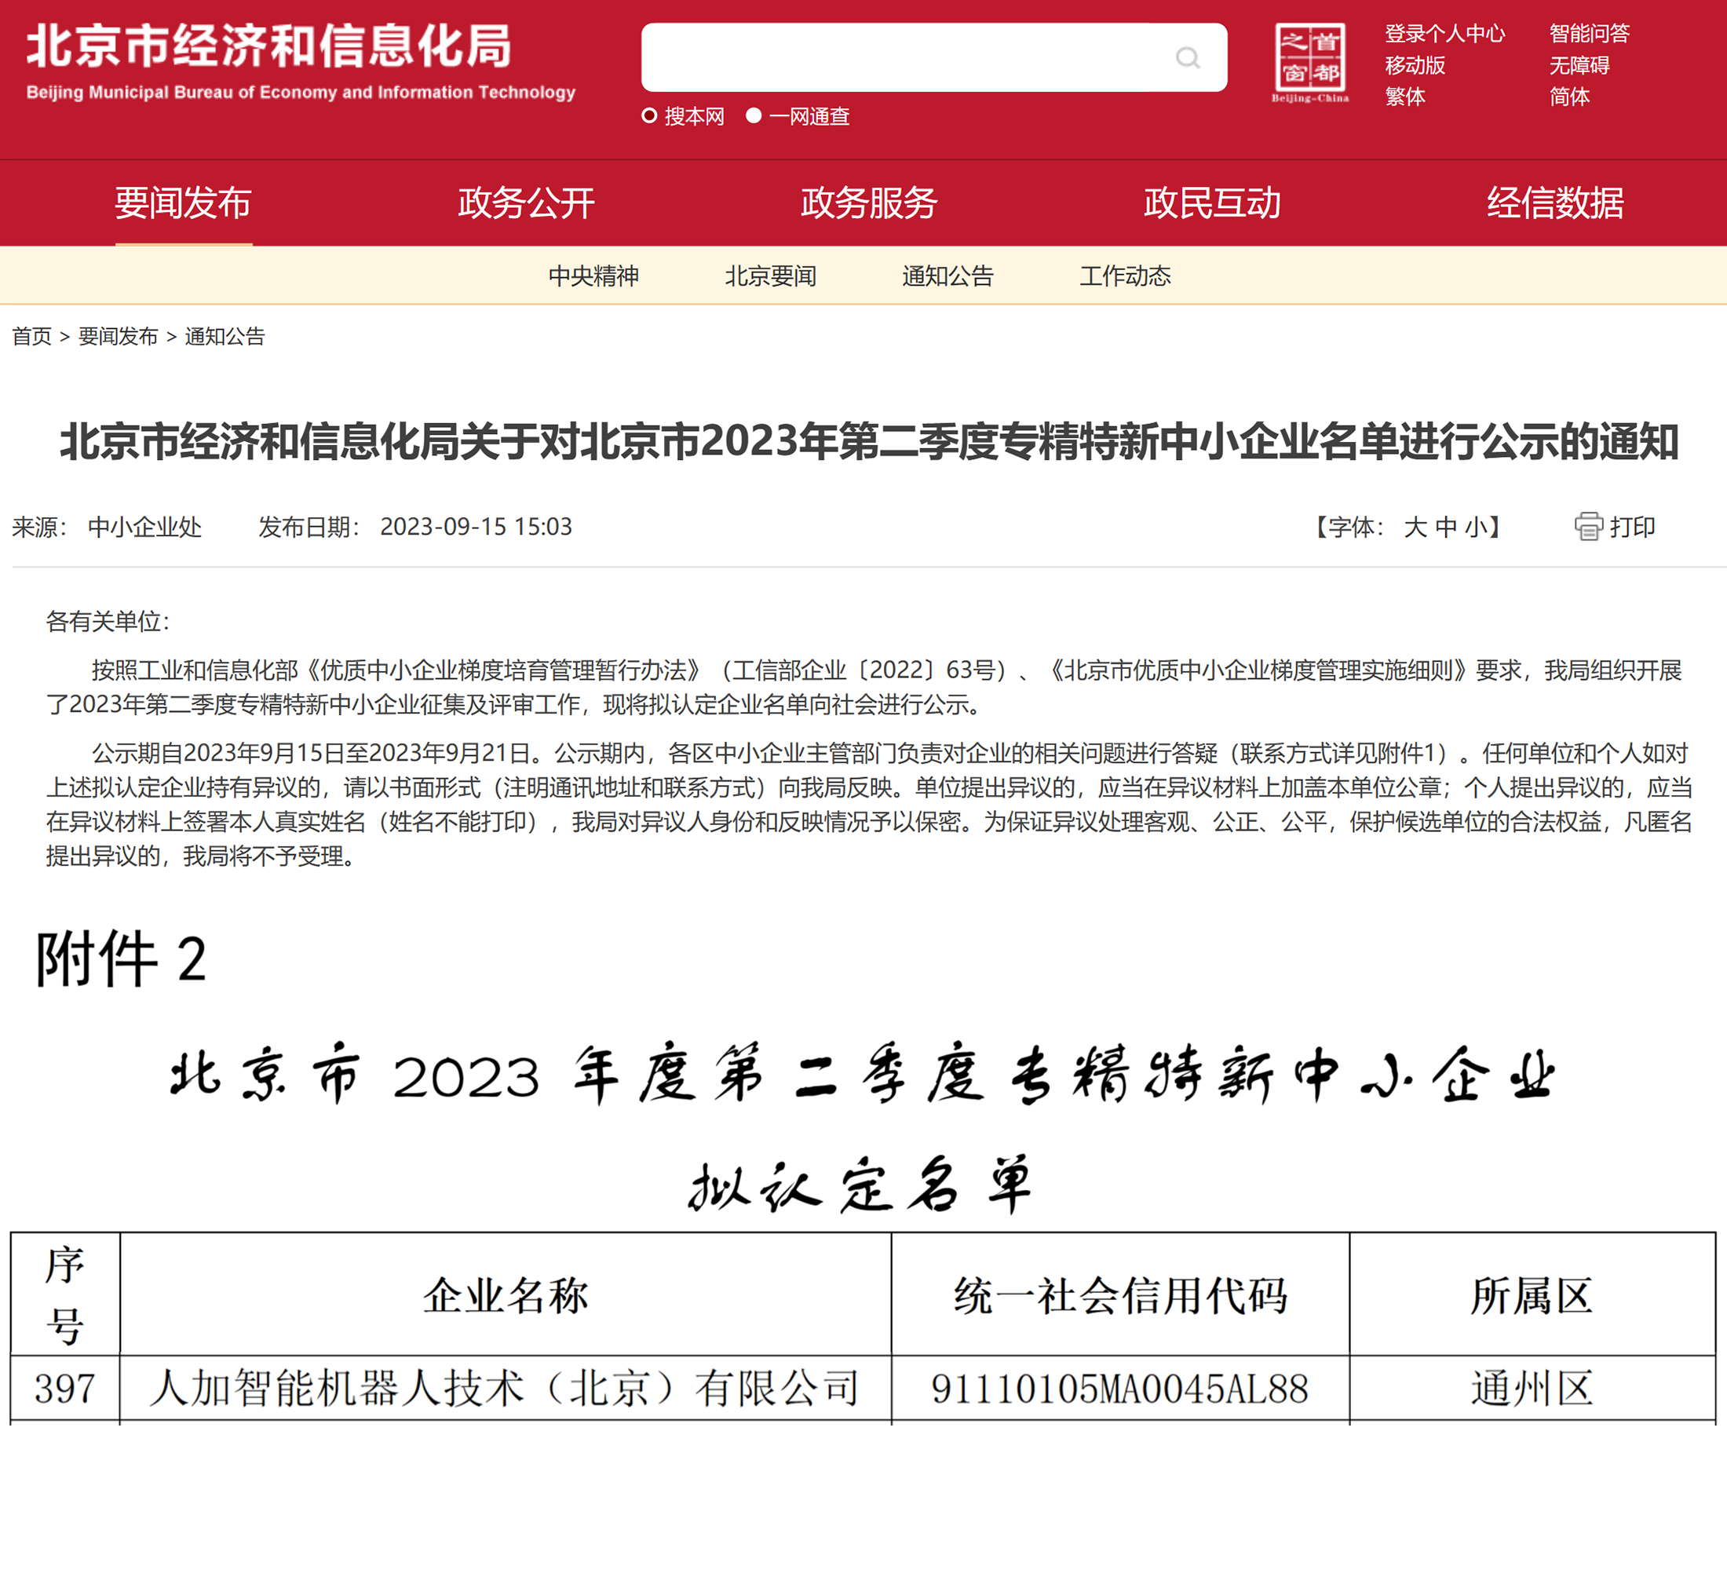
Task: Go to the 政务服务 section
Action: [x=869, y=203]
